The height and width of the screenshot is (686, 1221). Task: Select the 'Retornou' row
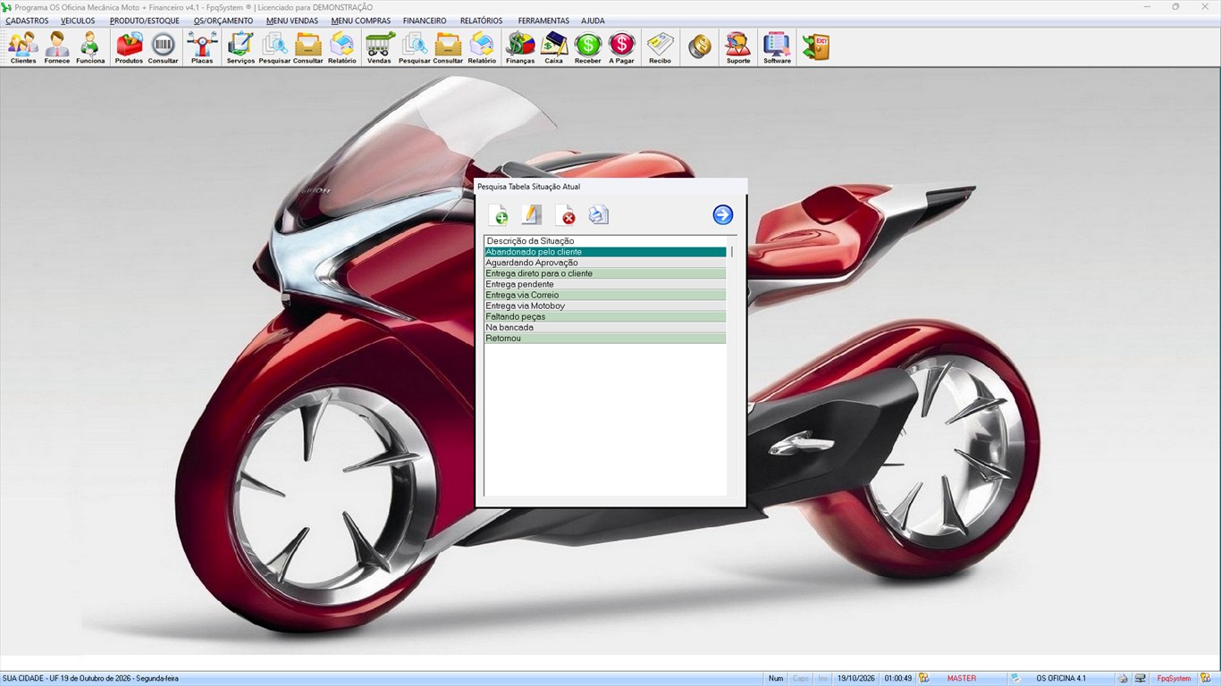[605, 338]
